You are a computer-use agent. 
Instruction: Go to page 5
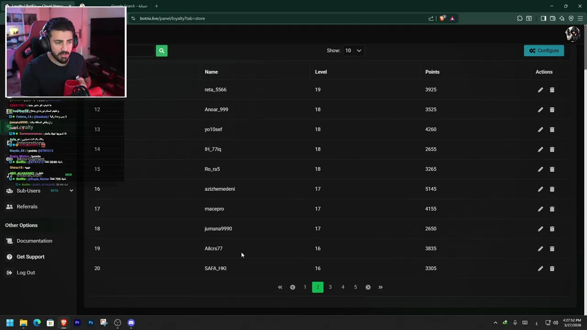click(355, 287)
